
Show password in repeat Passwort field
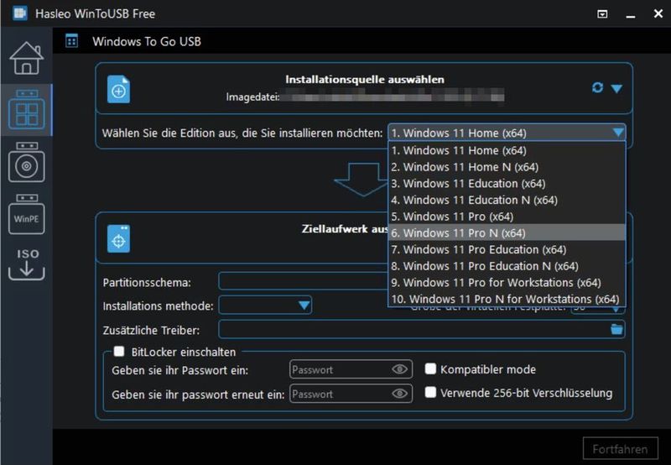click(400, 394)
